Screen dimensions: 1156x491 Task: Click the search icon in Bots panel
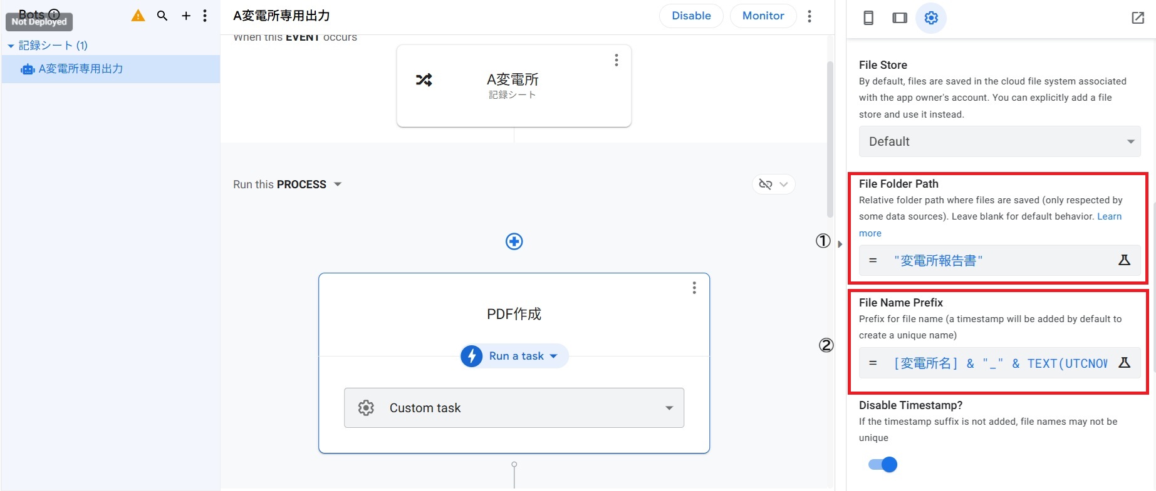pos(162,16)
